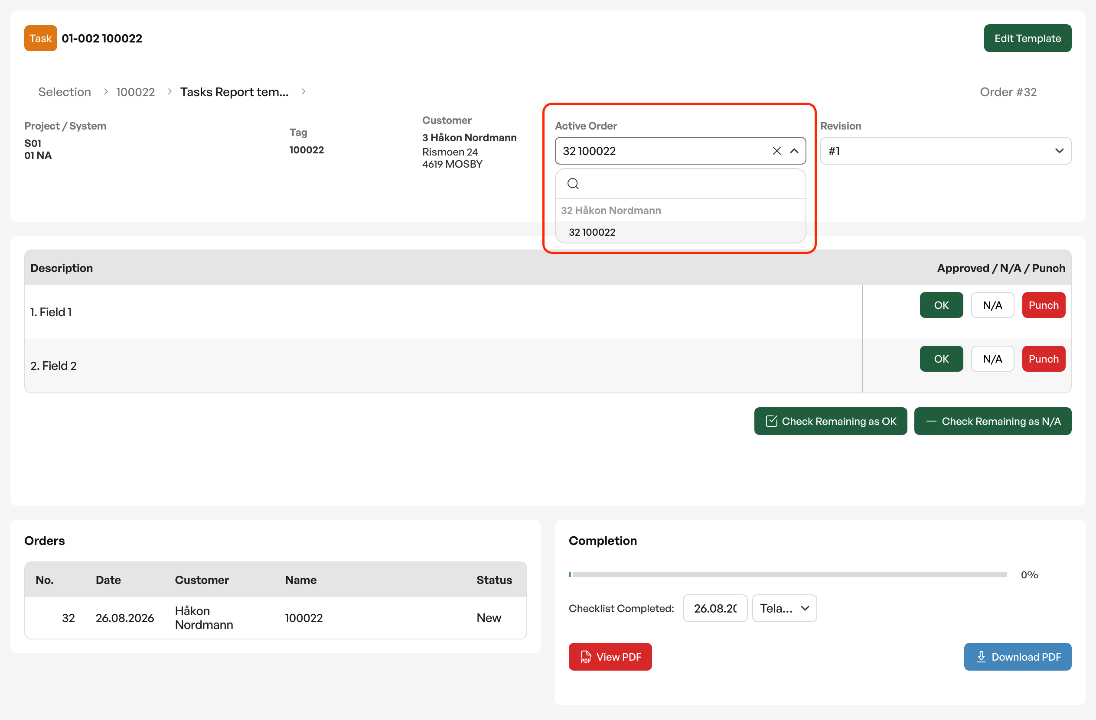This screenshot has width=1096, height=720.
Task: Click the Rismoen 24 address line
Action: pos(450,152)
